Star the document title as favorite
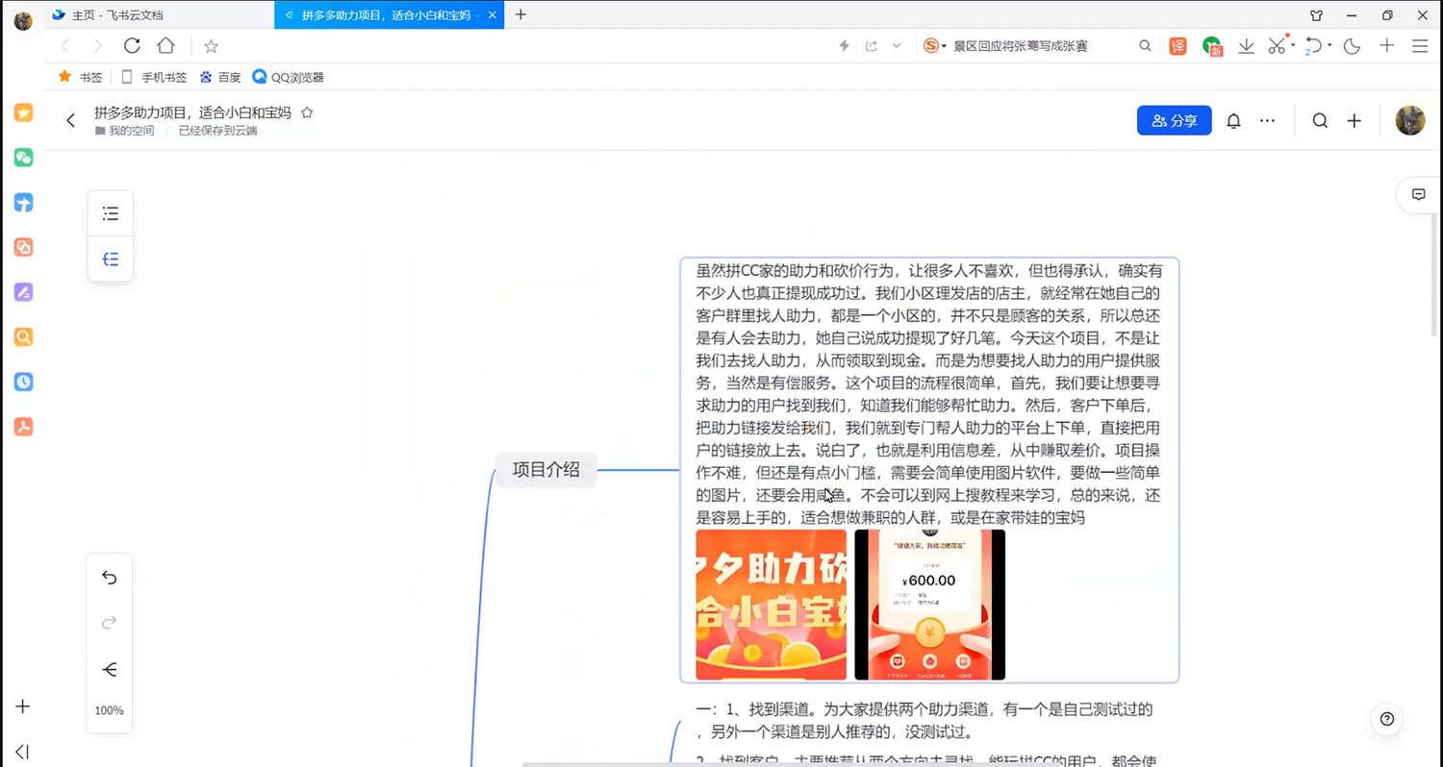Viewport: 1443px width, 767px height. coord(307,111)
